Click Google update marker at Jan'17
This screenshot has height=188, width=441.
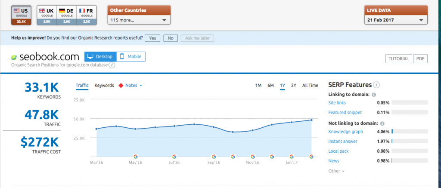[292, 157]
